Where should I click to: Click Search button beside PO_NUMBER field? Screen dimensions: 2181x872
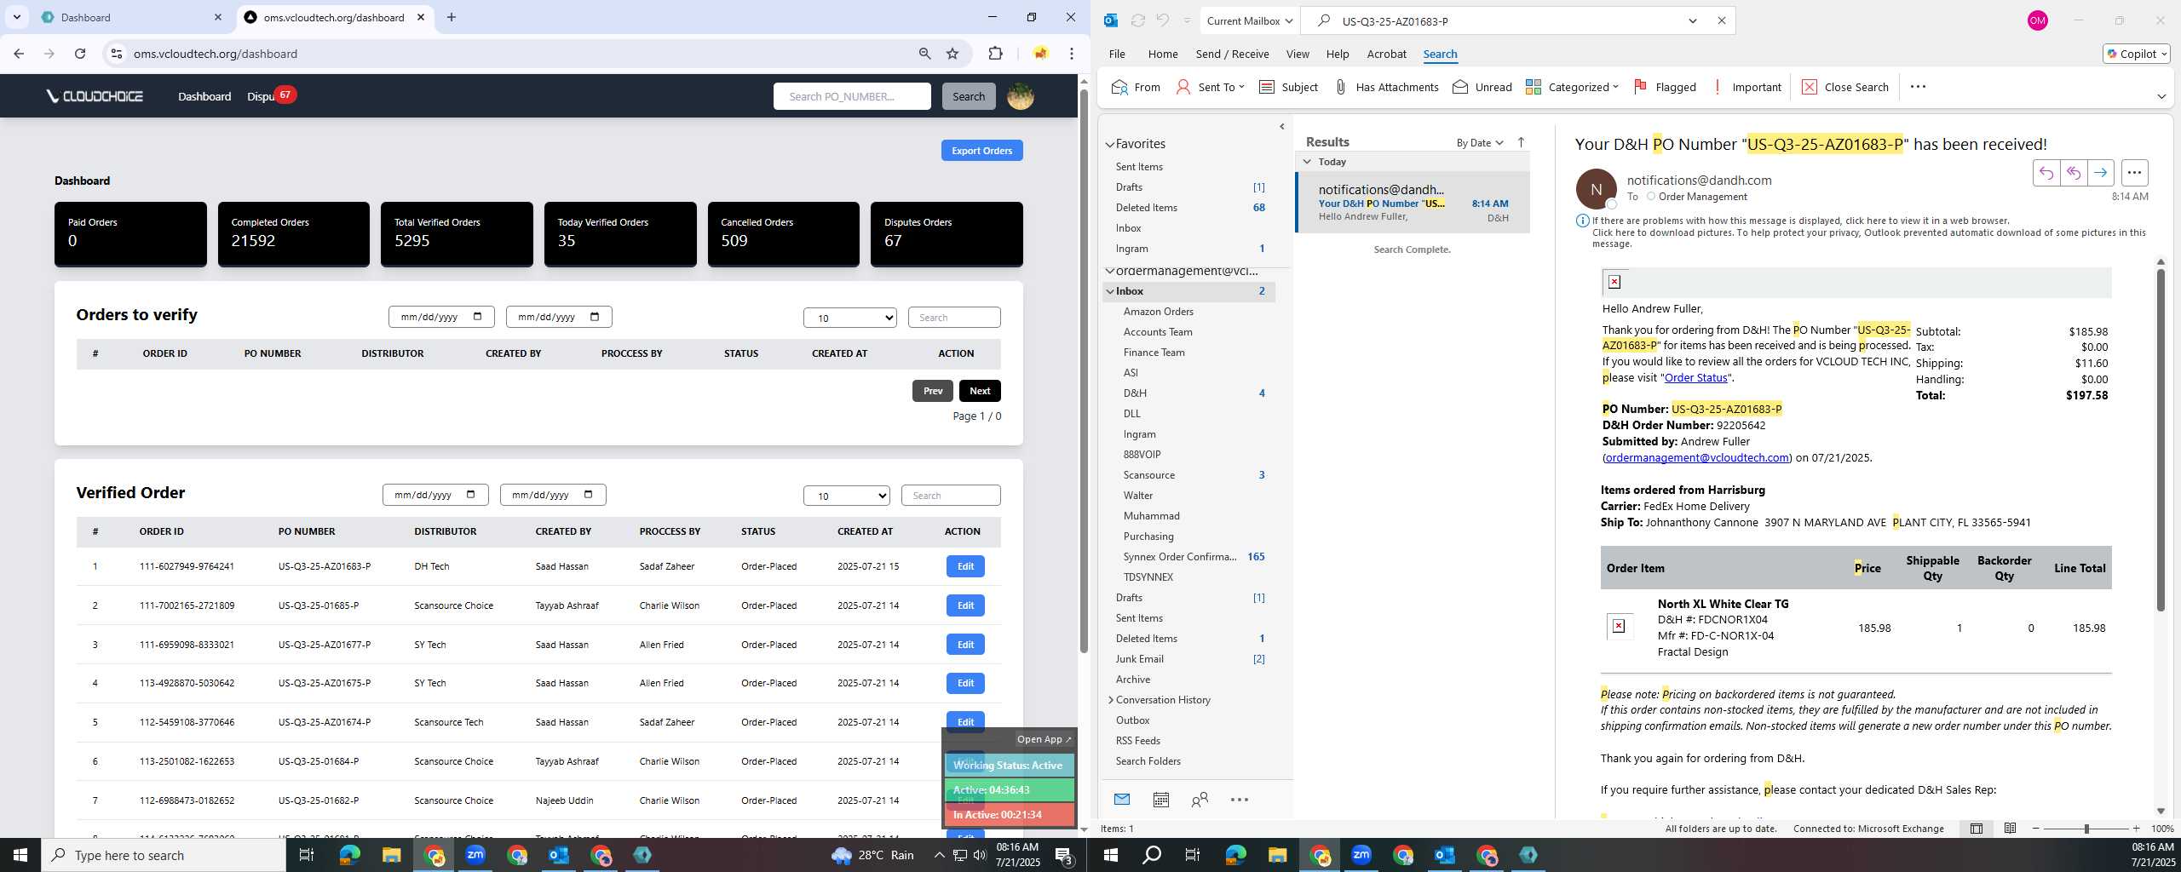[x=969, y=96]
